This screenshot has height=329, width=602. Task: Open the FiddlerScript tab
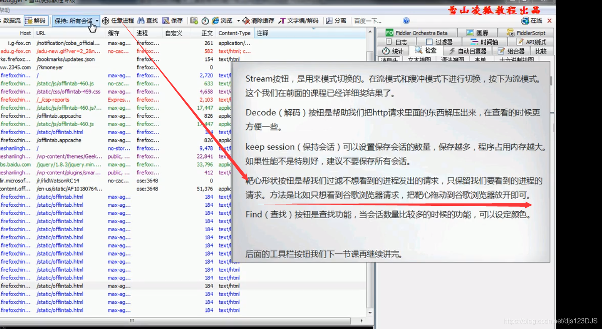click(x=526, y=32)
